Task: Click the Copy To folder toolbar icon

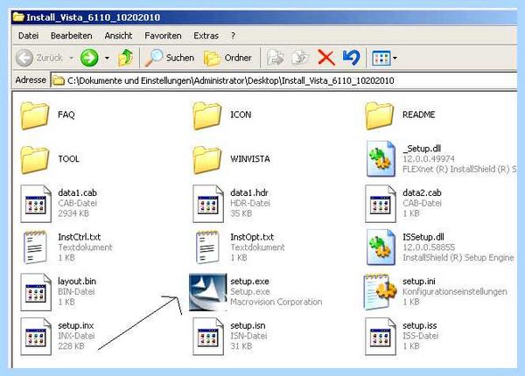Action: [x=300, y=58]
